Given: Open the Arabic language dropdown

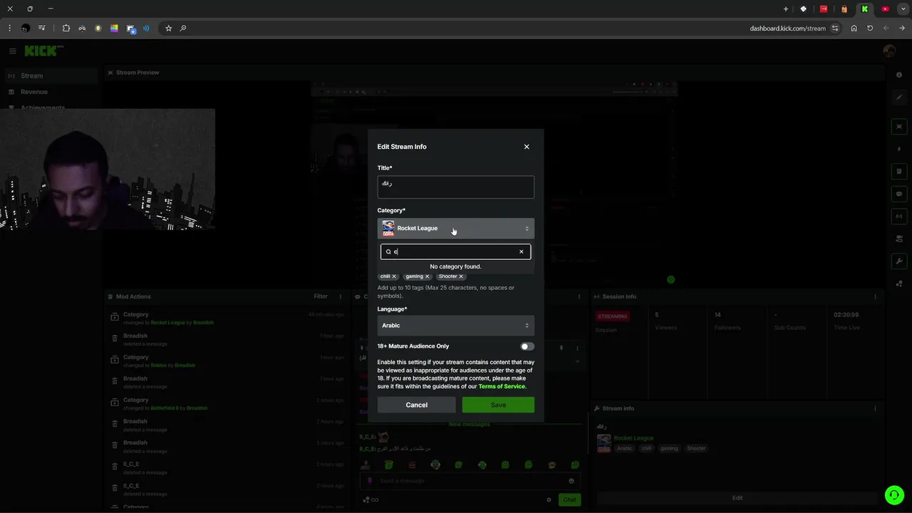Looking at the screenshot, I should (x=456, y=326).
